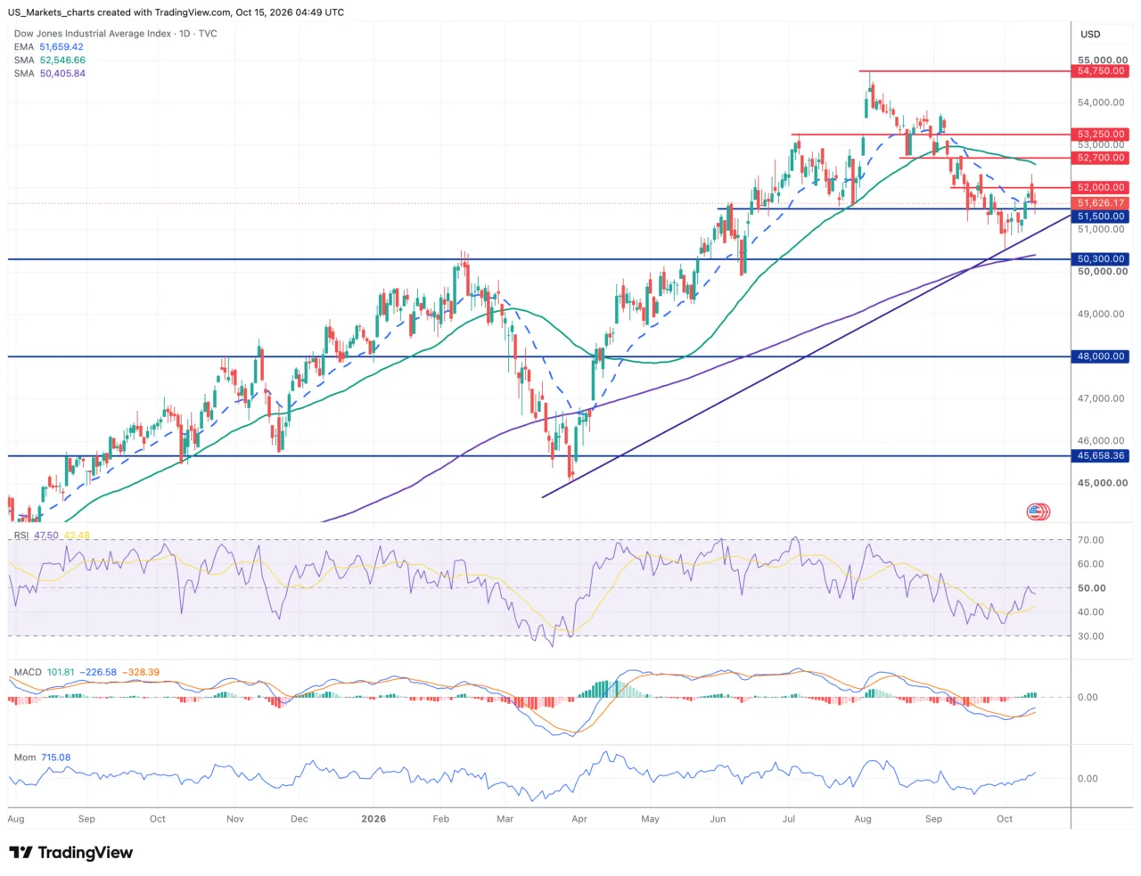Select the 52,000.00 red price label

point(1101,187)
